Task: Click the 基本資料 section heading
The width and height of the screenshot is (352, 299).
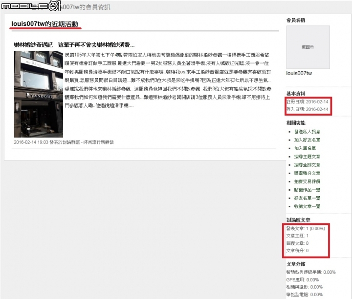Action: 295,94
